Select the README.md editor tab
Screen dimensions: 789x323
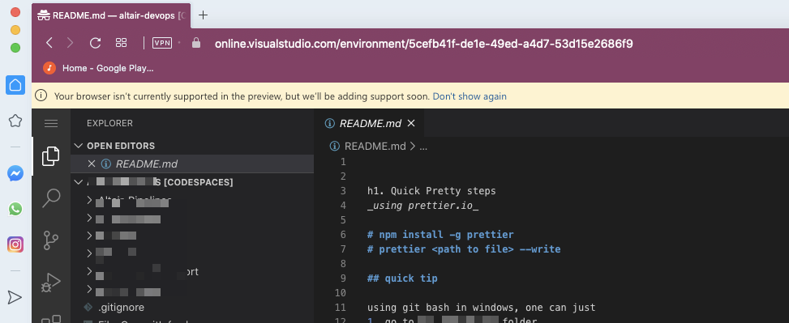[369, 123]
